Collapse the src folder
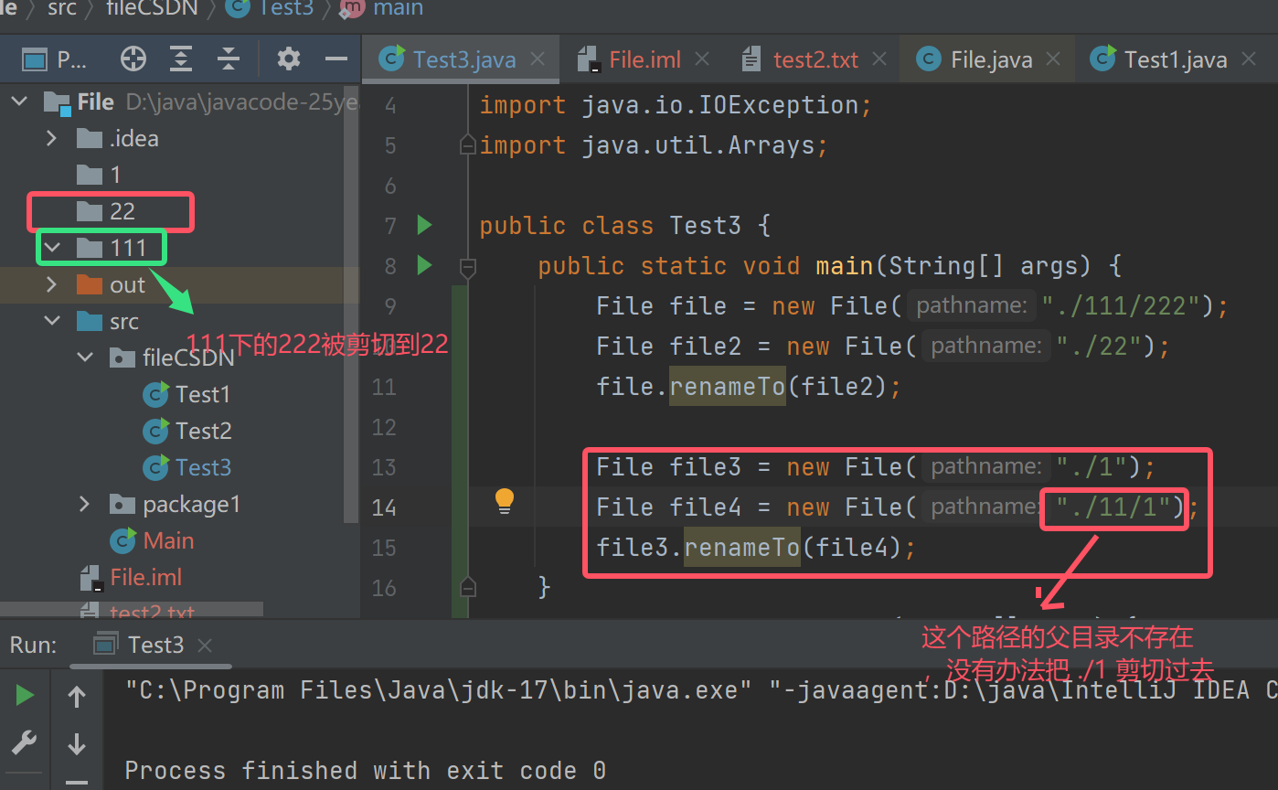This screenshot has height=790, width=1278. pos(52,322)
